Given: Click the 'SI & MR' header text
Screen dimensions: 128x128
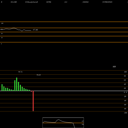Looking at the screenshot, I should [14, 2].
